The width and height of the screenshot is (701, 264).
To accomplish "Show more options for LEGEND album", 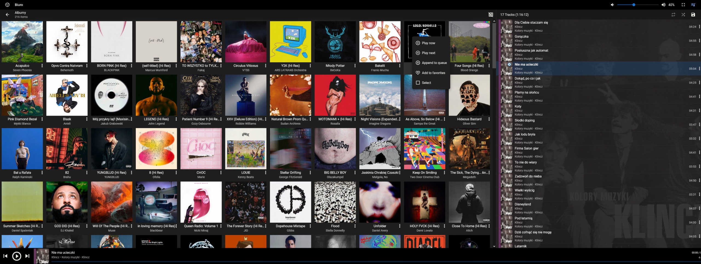I will [176, 119].
